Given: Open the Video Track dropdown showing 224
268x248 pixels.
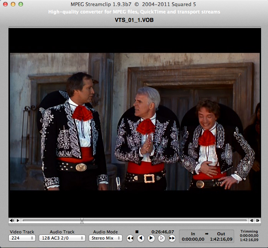Looking at the screenshot, I should click(22, 238).
